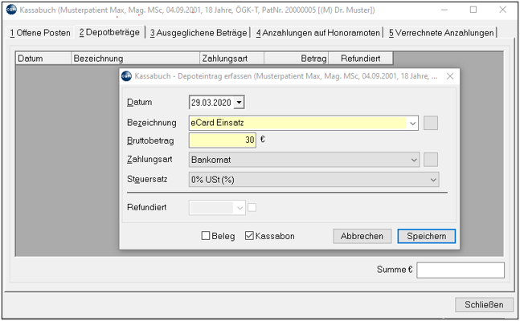The height and width of the screenshot is (321, 520).
Task: Open the Datum date picker dropdown
Action: pos(240,103)
